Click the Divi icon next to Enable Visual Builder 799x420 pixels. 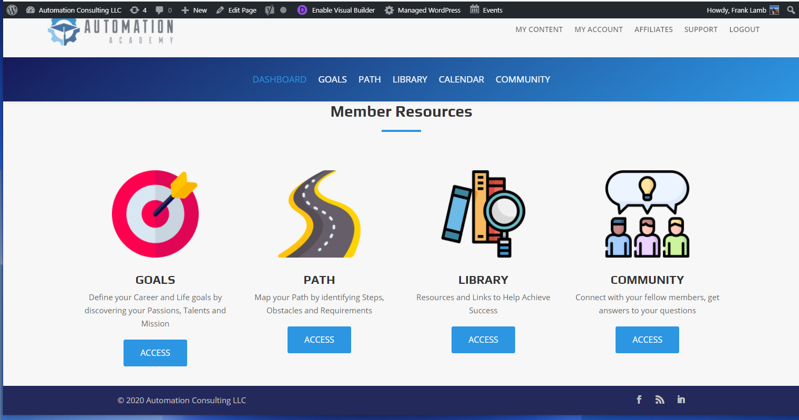(x=302, y=9)
